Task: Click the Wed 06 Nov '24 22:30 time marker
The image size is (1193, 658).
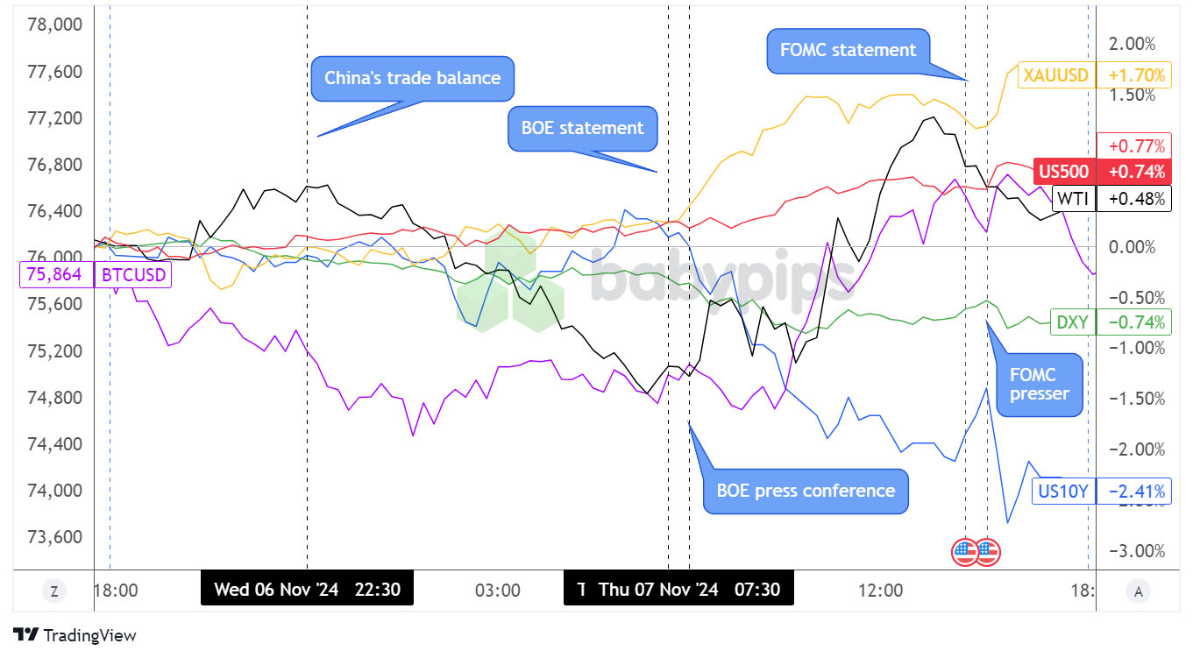Action: point(307,590)
